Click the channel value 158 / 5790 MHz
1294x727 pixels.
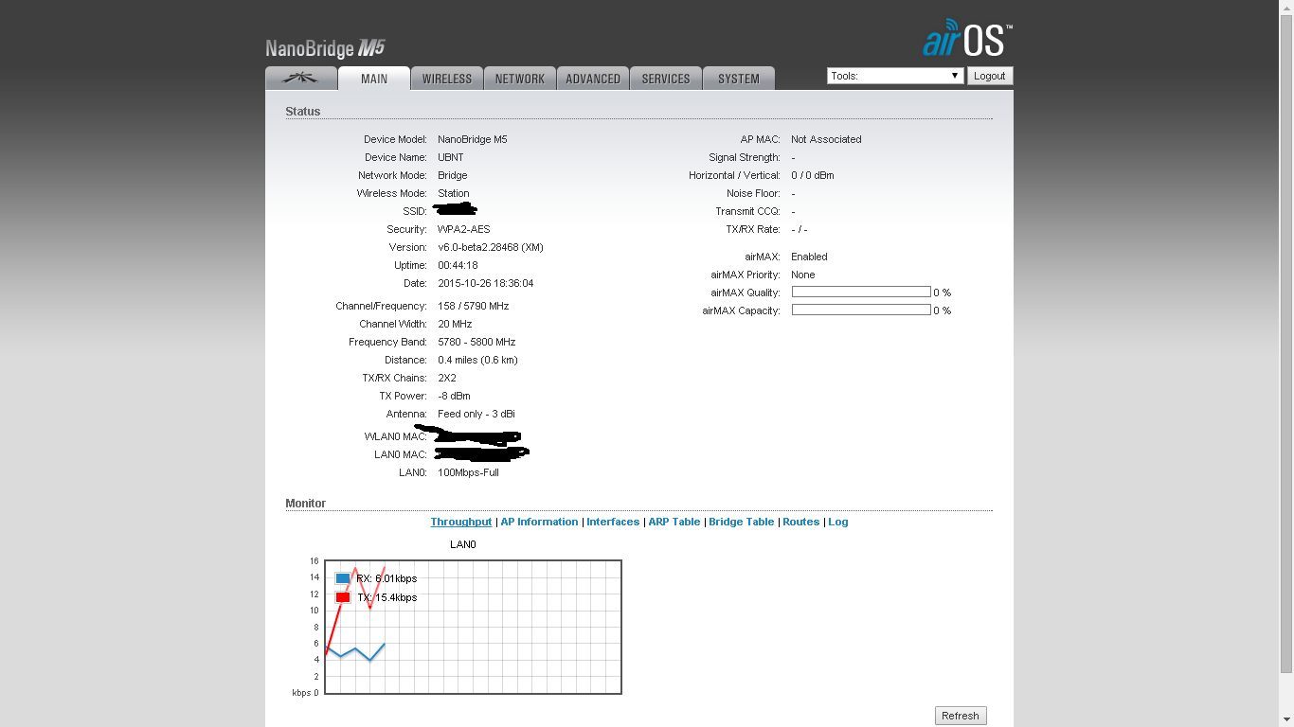pos(474,306)
